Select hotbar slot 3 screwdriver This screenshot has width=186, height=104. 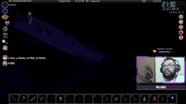tap(33, 99)
